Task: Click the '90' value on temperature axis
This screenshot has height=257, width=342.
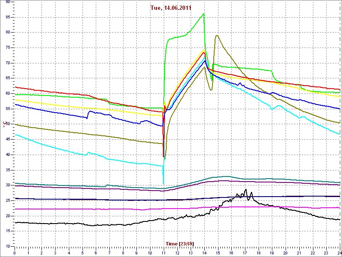Action: pyautogui.click(x=8, y=2)
